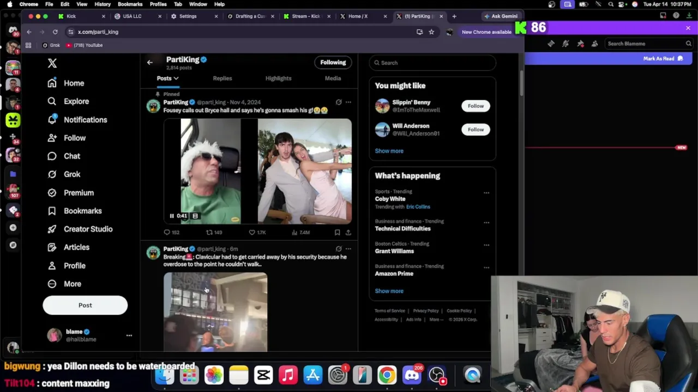
Task: Click Chrome address bar URL
Action: (98, 32)
